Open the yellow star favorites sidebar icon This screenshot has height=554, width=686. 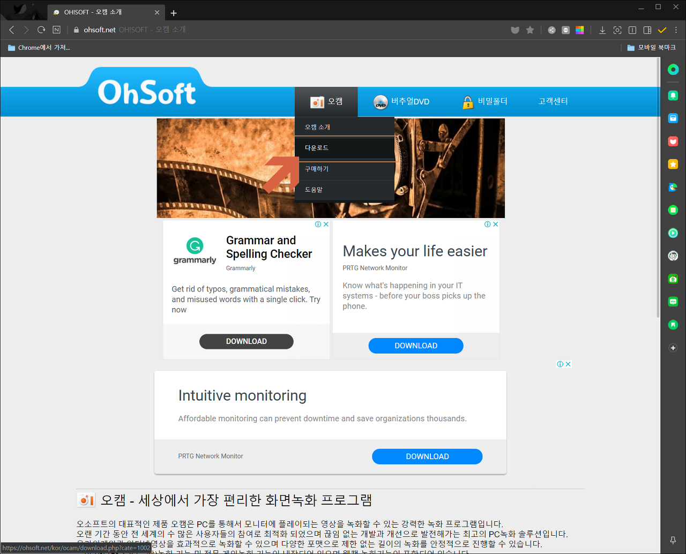pos(673,164)
